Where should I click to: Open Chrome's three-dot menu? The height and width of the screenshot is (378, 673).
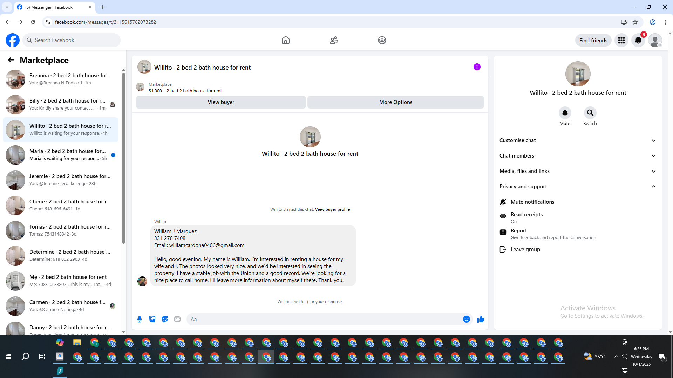coord(665,22)
